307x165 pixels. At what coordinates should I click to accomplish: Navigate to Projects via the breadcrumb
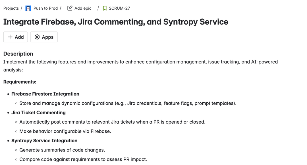coord(11,8)
